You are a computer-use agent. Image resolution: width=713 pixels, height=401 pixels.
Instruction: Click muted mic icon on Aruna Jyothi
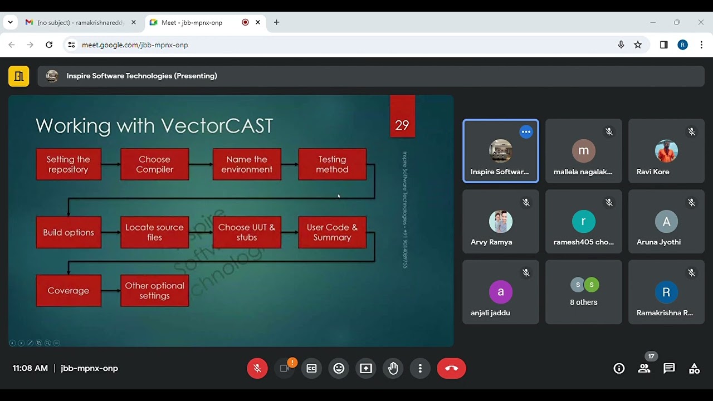[x=691, y=203]
